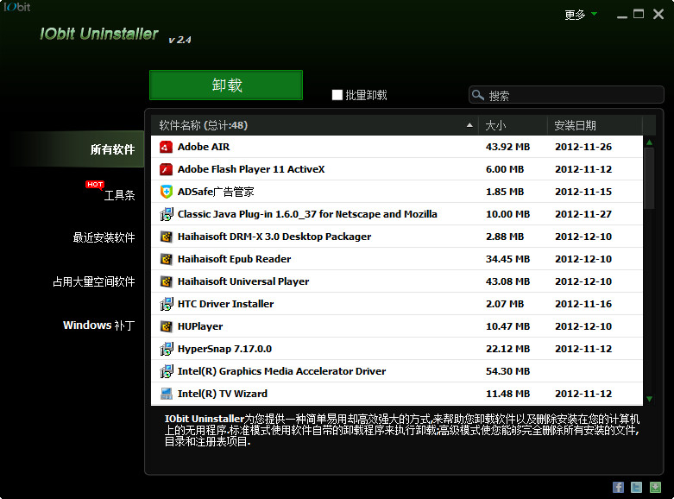674x499 pixels.
Task: Click the green download icon at bottom
Action: point(655,487)
